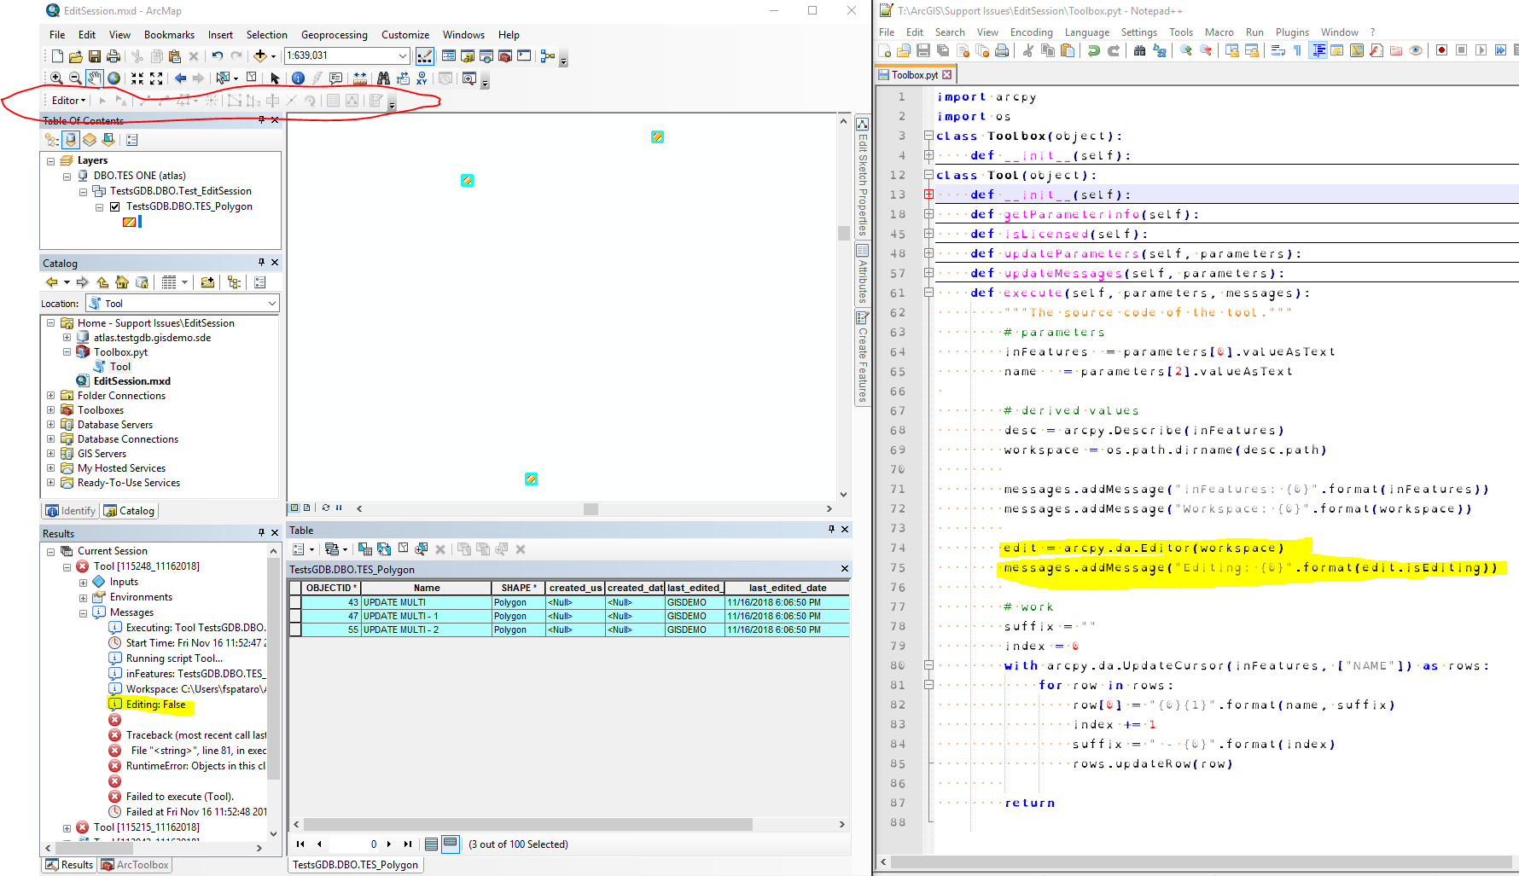Click the Add Data plus icon
The image size is (1519, 876).
click(x=260, y=56)
